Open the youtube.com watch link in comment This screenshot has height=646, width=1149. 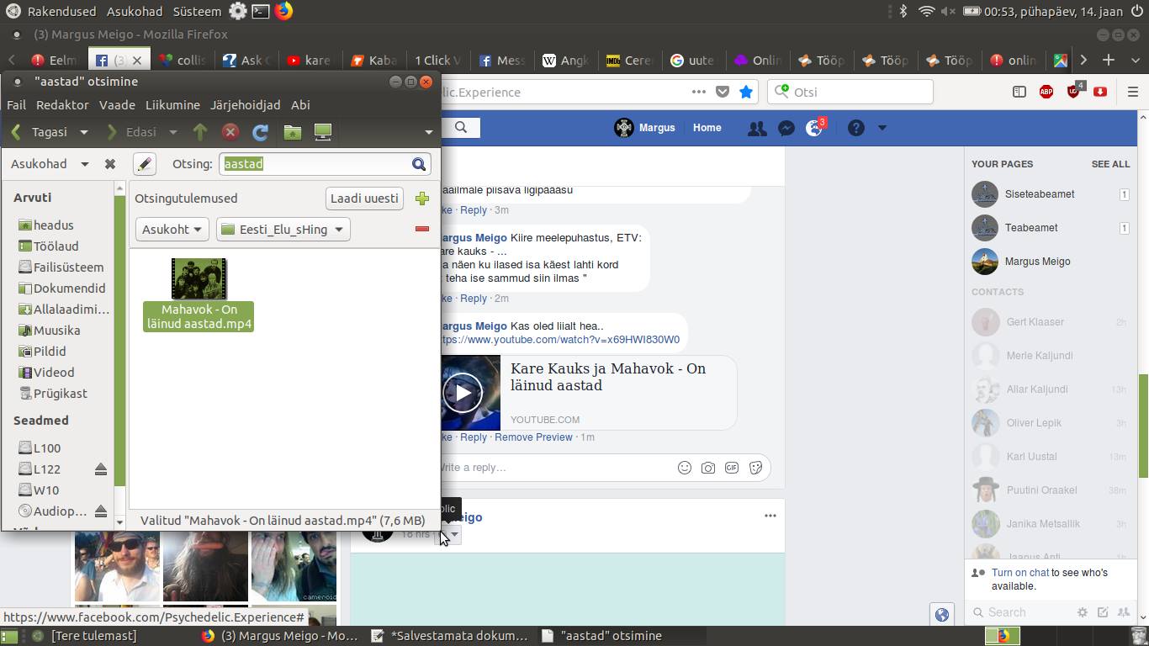[559, 340]
